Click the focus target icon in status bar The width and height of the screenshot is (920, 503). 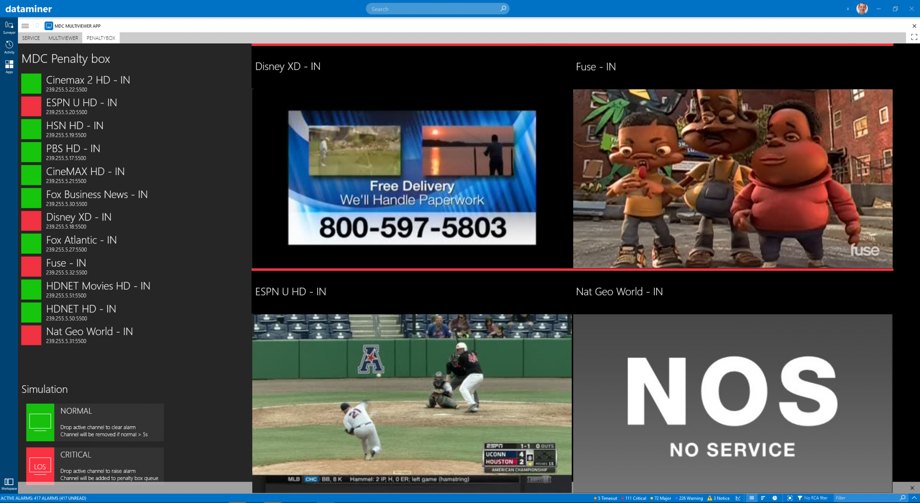click(790, 498)
